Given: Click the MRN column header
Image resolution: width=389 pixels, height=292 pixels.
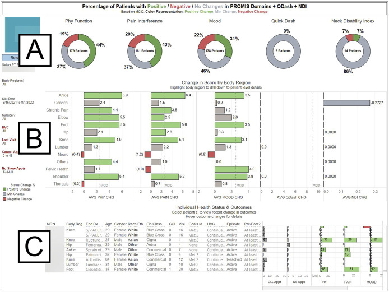Looking at the screenshot, I should click(x=51, y=224).
